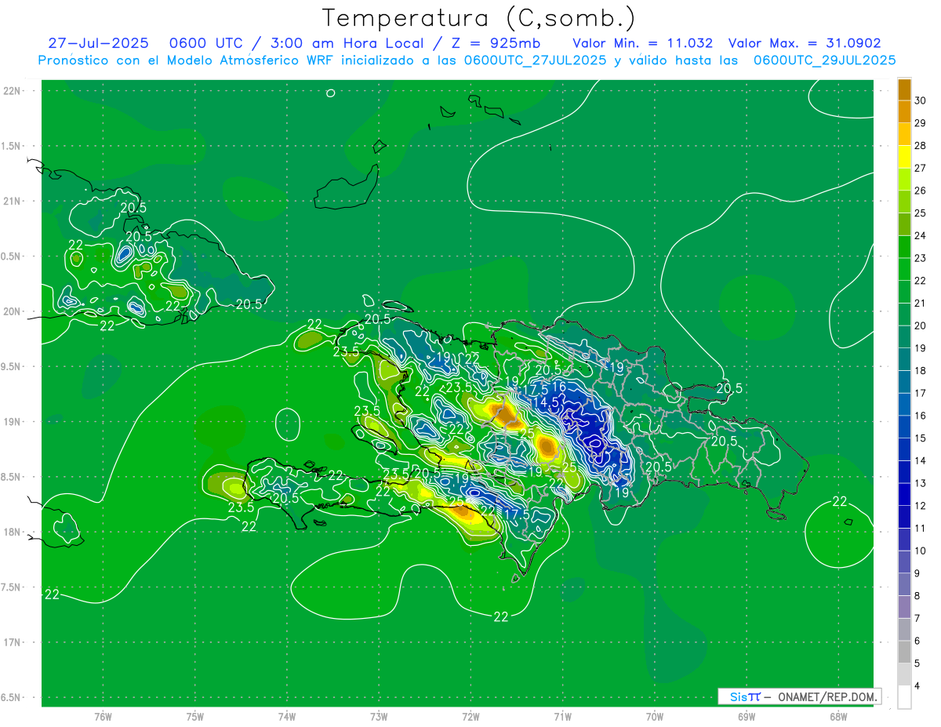Click the legend scale label "30"
This screenshot has width=941, height=727.
pos(921,100)
